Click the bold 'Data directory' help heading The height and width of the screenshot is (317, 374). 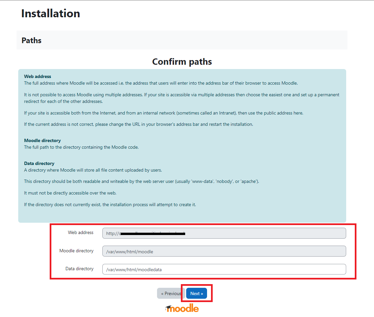39,164
